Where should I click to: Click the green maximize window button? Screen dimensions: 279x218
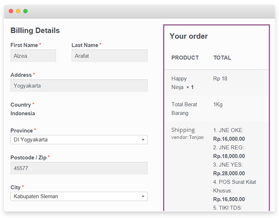pyautogui.click(x=25, y=11)
